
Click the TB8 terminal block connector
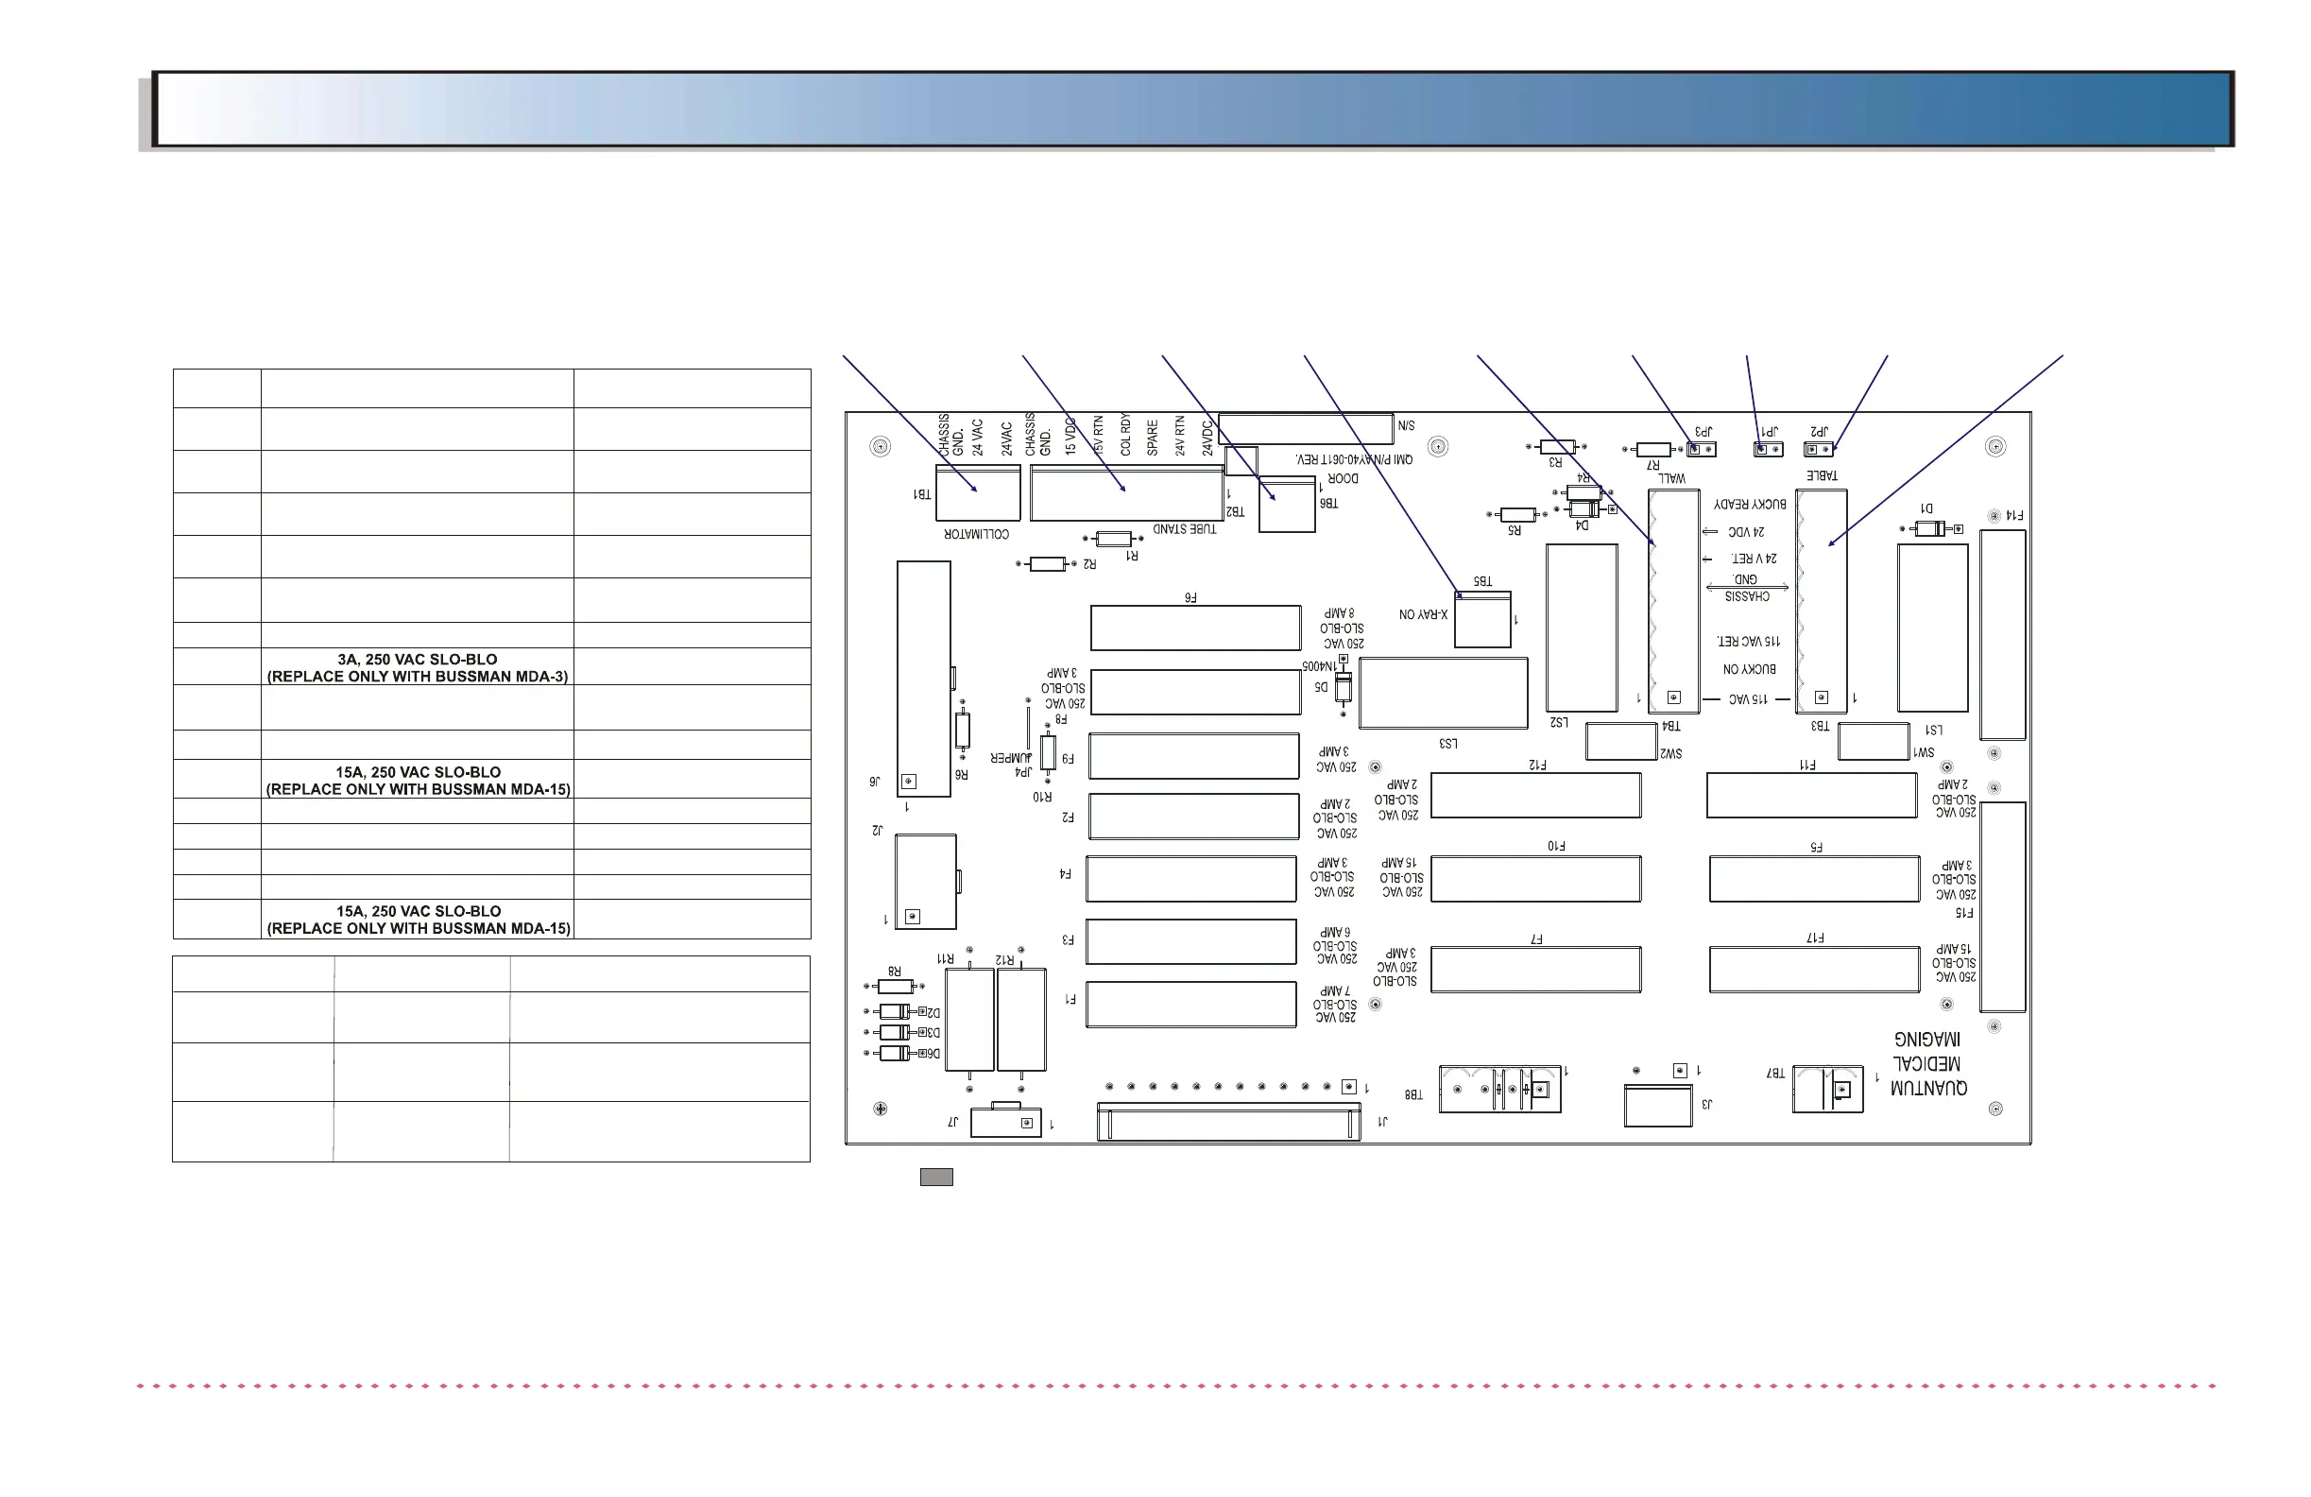coord(1499,1089)
